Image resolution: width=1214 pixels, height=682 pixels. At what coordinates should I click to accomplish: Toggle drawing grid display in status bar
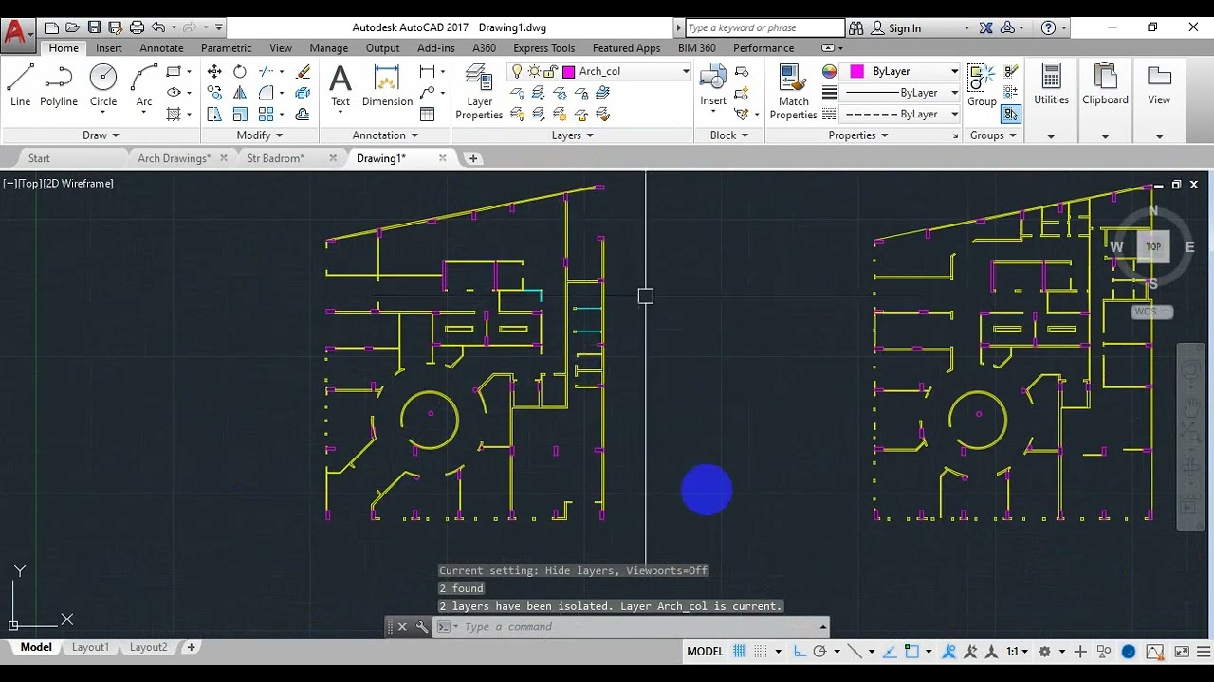coord(740,652)
